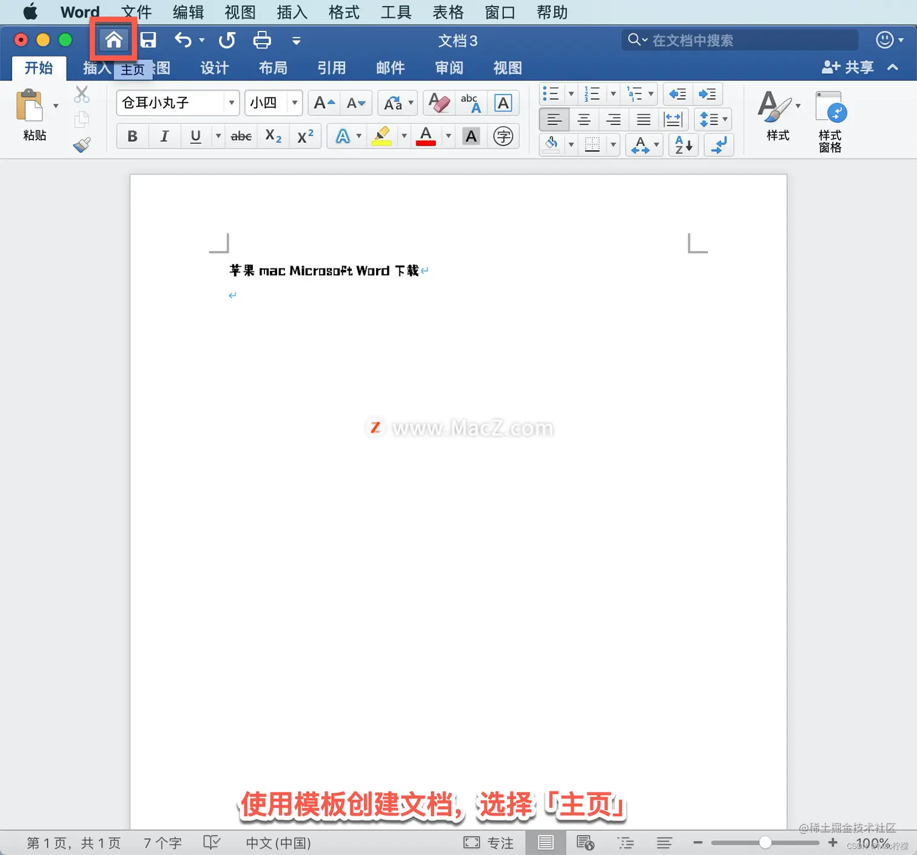Apply subscript formatting

tap(274, 136)
